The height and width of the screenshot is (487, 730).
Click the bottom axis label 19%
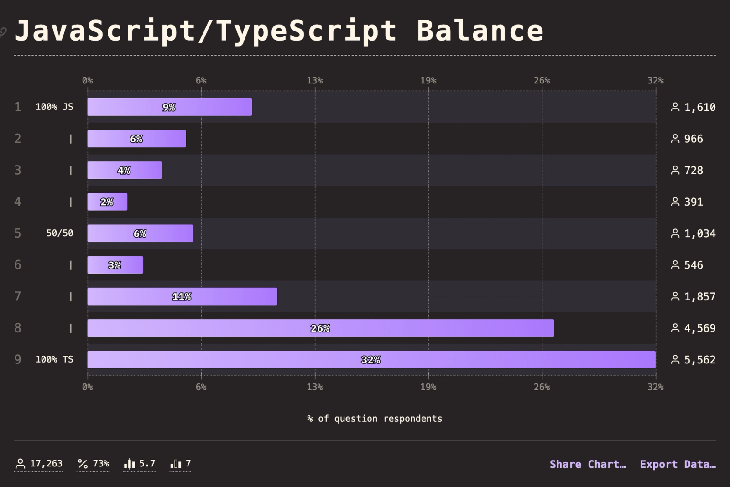coord(428,387)
